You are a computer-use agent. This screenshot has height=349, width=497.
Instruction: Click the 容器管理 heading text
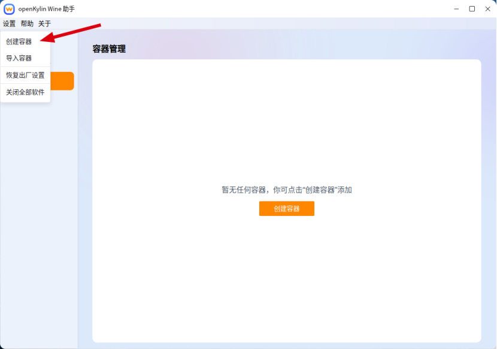[109, 49]
